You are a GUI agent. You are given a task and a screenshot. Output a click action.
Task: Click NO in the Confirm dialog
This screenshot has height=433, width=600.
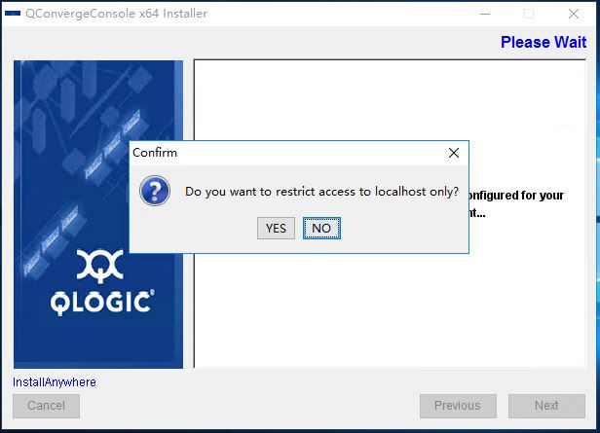pos(321,228)
